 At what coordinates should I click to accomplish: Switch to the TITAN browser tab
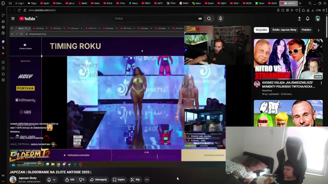(171, 3)
